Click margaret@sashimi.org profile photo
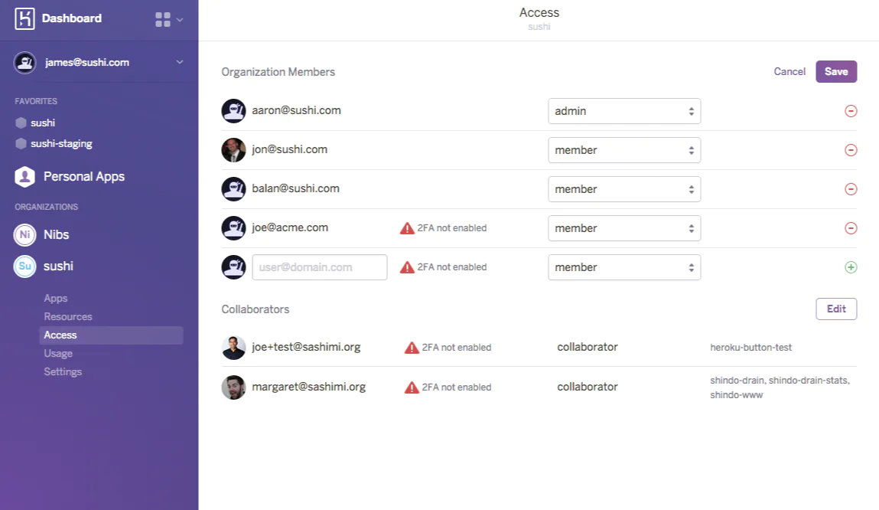 pyautogui.click(x=233, y=387)
